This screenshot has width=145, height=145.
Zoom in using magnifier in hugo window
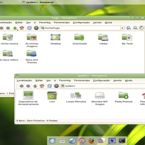coord(129,28)
